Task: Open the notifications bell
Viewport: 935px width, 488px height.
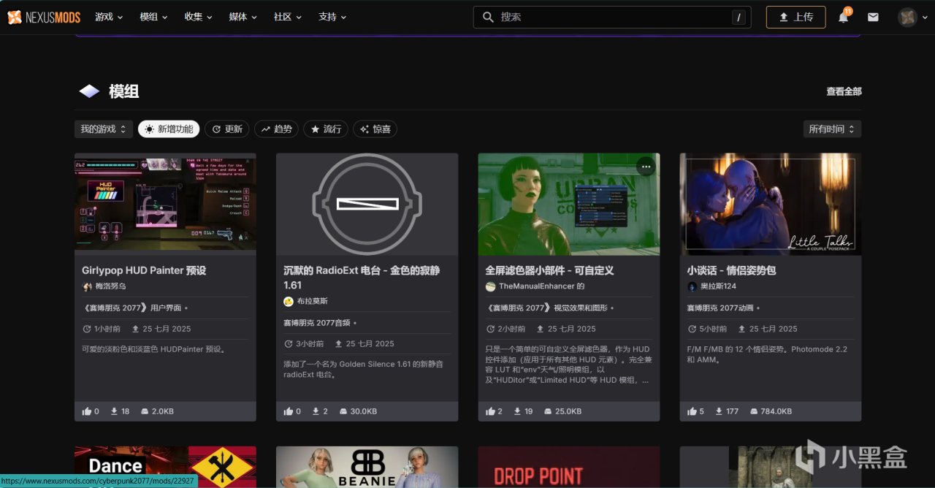Action: coord(844,17)
